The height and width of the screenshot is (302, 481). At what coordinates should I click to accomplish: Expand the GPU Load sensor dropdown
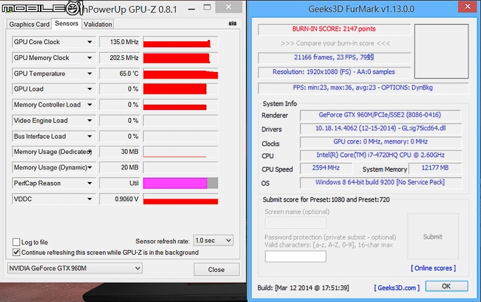pos(90,89)
